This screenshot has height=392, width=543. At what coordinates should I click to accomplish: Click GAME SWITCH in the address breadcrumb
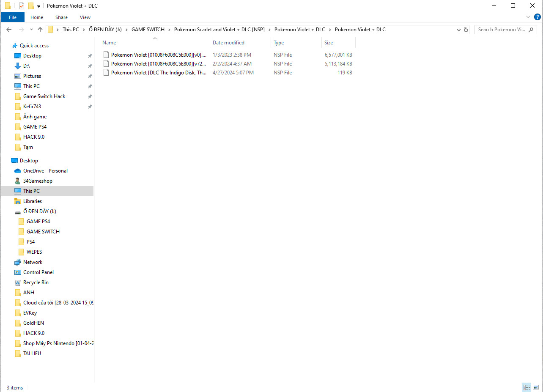pos(148,30)
